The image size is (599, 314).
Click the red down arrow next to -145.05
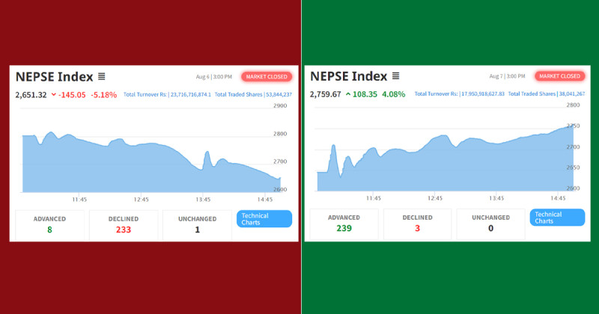[x=54, y=95]
